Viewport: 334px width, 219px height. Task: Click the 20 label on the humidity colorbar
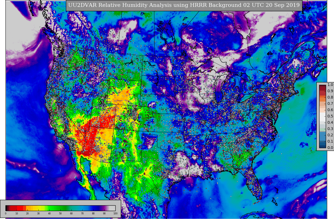pos(27,213)
